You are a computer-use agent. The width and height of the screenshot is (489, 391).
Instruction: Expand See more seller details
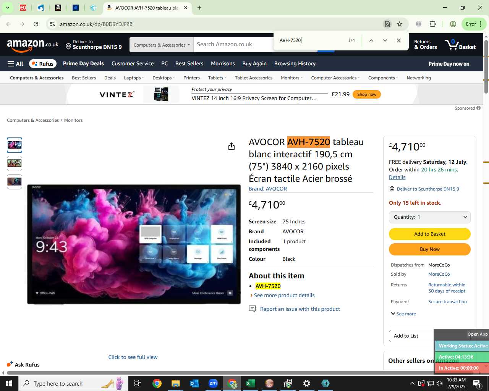tap(403, 314)
